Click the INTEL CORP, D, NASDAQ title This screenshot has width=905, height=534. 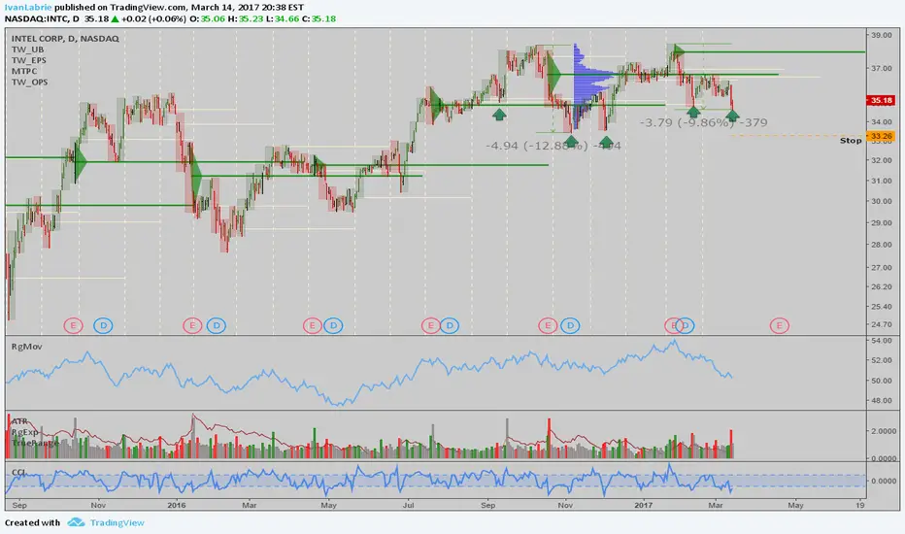click(65, 38)
